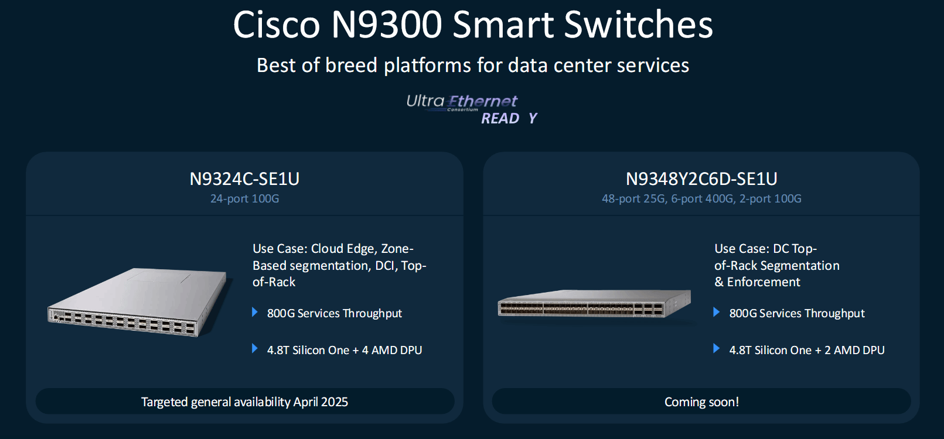The width and height of the screenshot is (944, 439).
Task: Click the arrow bullet beside 4.8T Silicon One + 4 AMD DPU
Action: coord(255,349)
